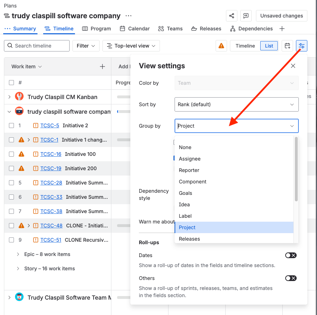The width and height of the screenshot is (317, 315).
Task: Close the View settings panel
Action: click(x=293, y=66)
